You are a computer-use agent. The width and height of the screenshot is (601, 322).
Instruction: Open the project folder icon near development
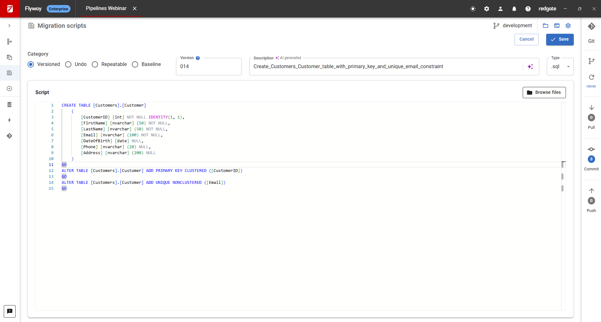point(546,26)
